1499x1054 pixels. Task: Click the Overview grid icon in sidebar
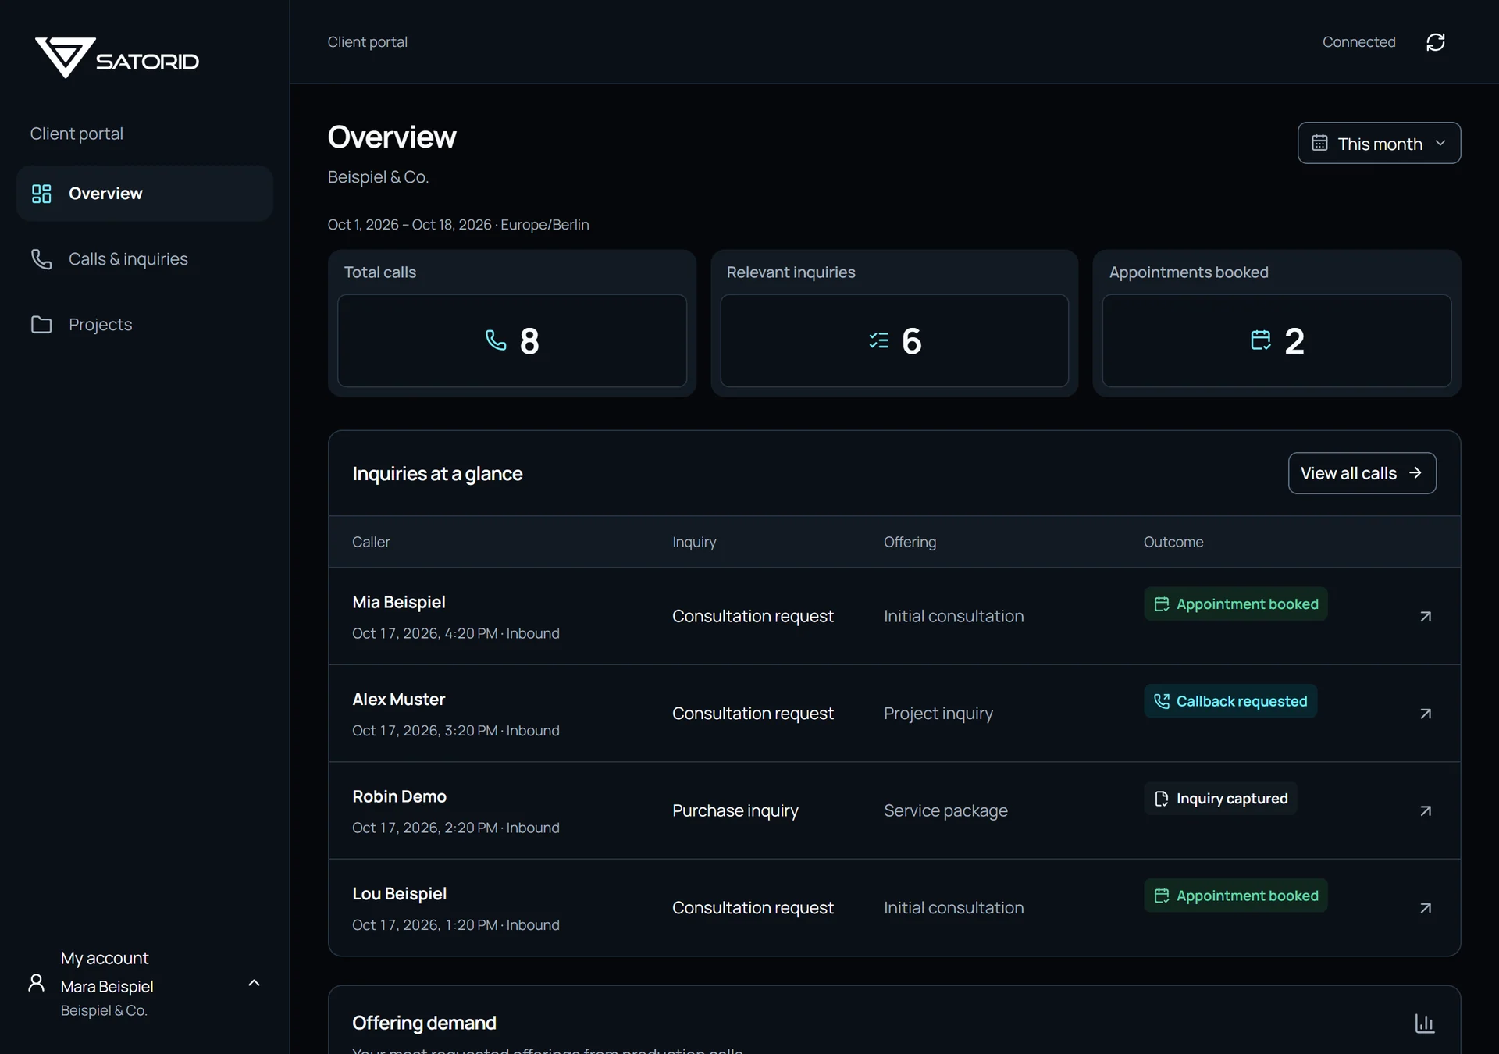click(41, 194)
